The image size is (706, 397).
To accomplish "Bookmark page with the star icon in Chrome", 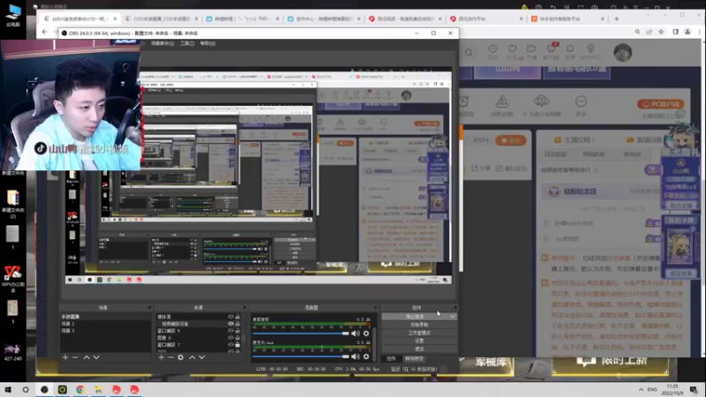I will (661, 32).
